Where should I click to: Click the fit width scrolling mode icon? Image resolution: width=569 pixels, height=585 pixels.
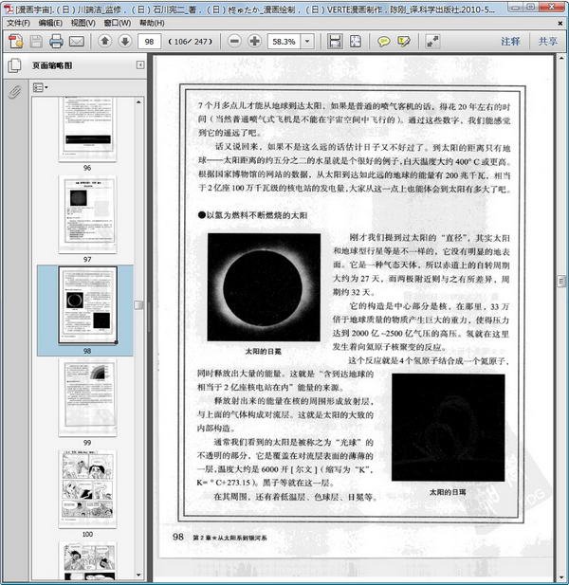[335, 41]
